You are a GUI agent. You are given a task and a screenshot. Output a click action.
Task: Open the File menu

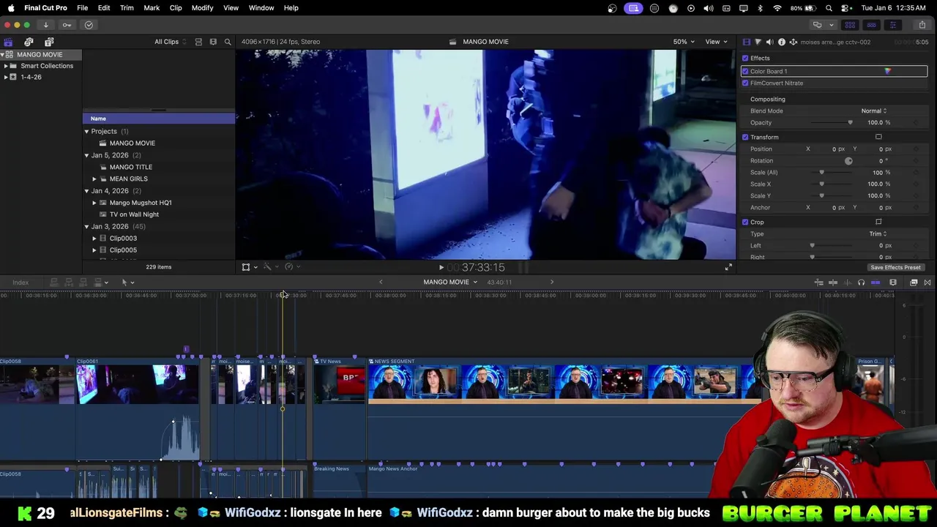(83, 8)
